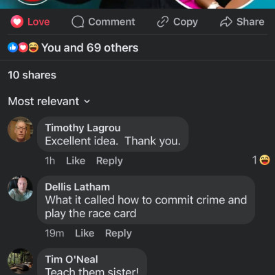Like Timothy Lagrou's comment
Screen dimensions: 275x275
(76, 161)
